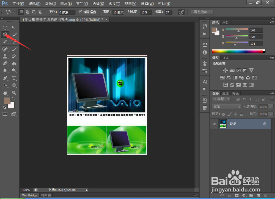The width and height of the screenshot is (275, 199).
Task: Select the Brush tool
Action: click(x=14, y=49)
